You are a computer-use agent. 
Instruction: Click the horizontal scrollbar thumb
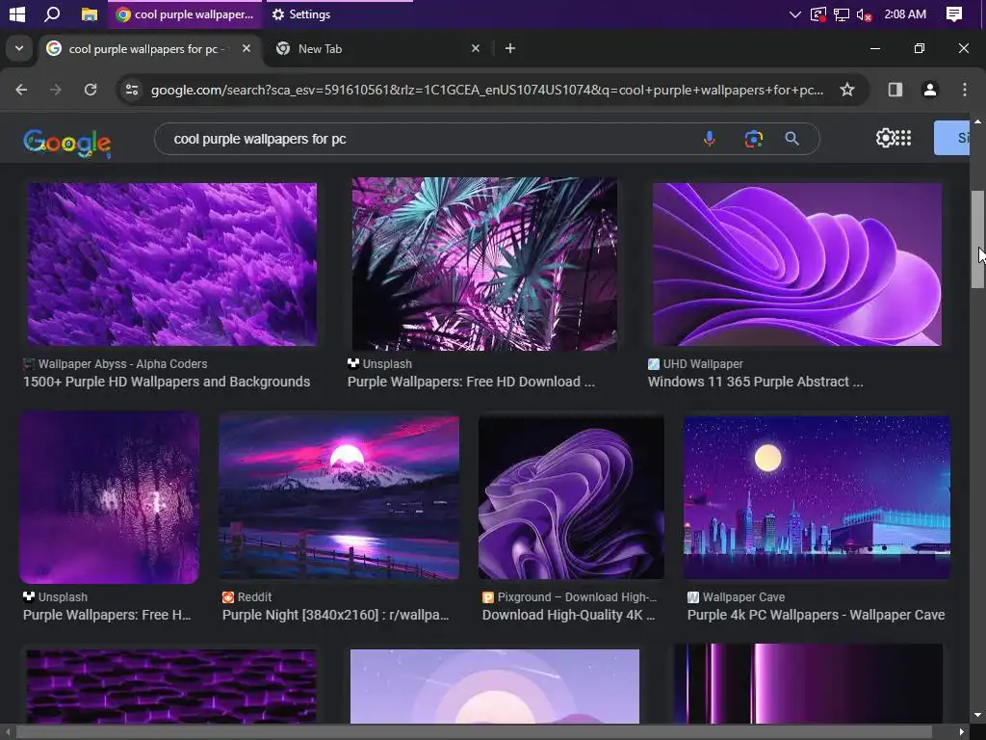click(x=474, y=732)
